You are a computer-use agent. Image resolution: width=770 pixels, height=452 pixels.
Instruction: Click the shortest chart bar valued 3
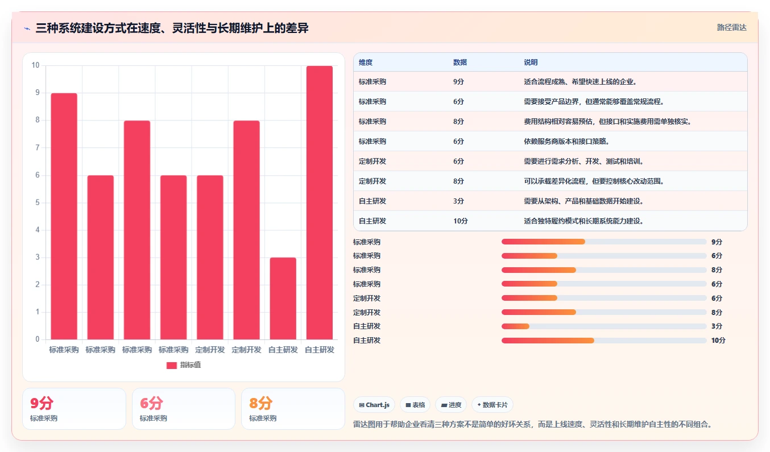(283, 298)
